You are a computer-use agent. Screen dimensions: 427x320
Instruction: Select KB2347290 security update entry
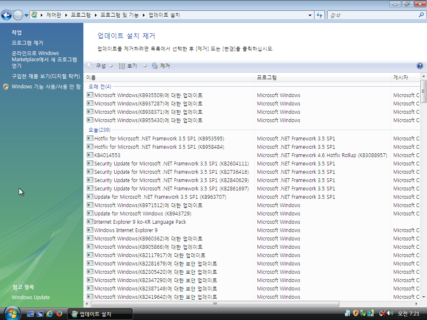pyautogui.click(x=156, y=280)
